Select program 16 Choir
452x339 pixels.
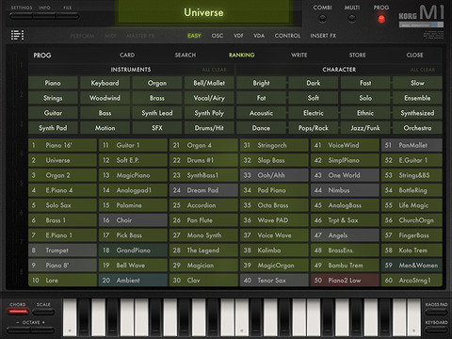pyautogui.click(x=133, y=220)
